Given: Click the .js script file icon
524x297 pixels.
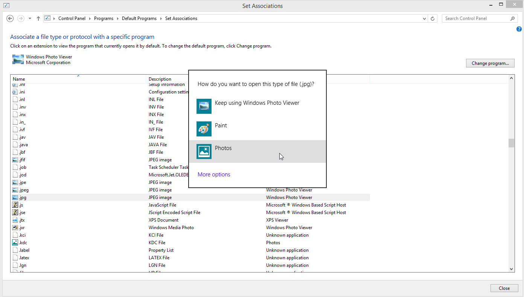Looking at the screenshot, I should tap(15, 205).
